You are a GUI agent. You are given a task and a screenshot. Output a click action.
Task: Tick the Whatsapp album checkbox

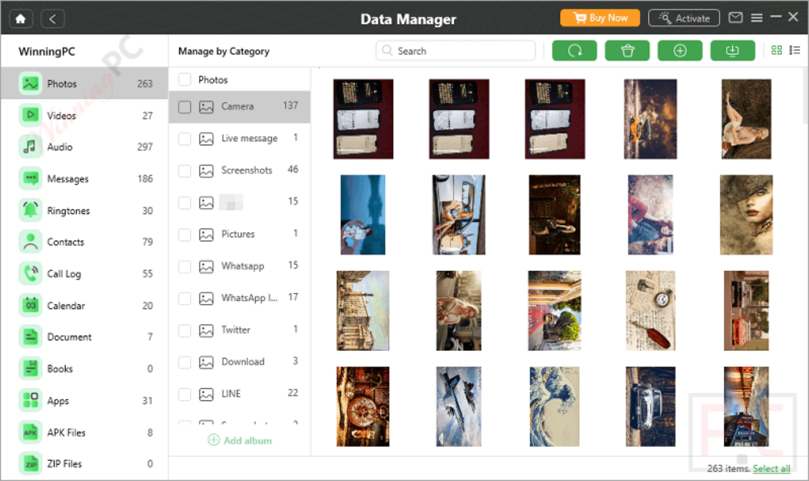[x=184, y=267]
